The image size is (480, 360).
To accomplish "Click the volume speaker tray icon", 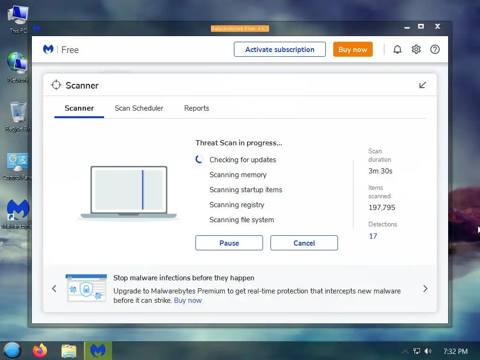I will point(428,351).
